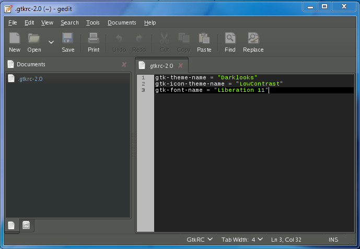Click the Undo arrow icon
Image resolution: width=360 pixels, height=249 pixels.
click(119, 39)
